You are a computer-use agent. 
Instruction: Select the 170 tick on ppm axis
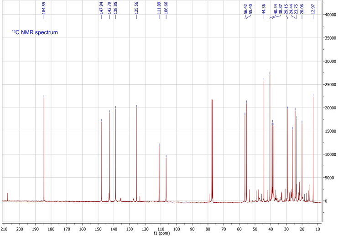(x=67, y=229)
